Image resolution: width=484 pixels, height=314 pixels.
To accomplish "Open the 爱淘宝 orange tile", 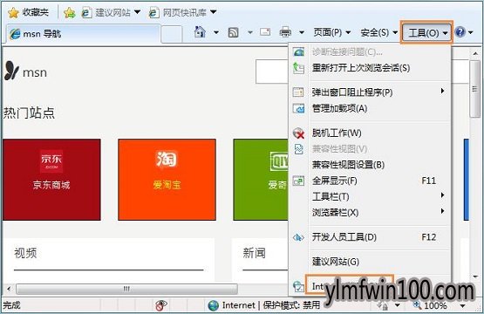I will 167,180.
